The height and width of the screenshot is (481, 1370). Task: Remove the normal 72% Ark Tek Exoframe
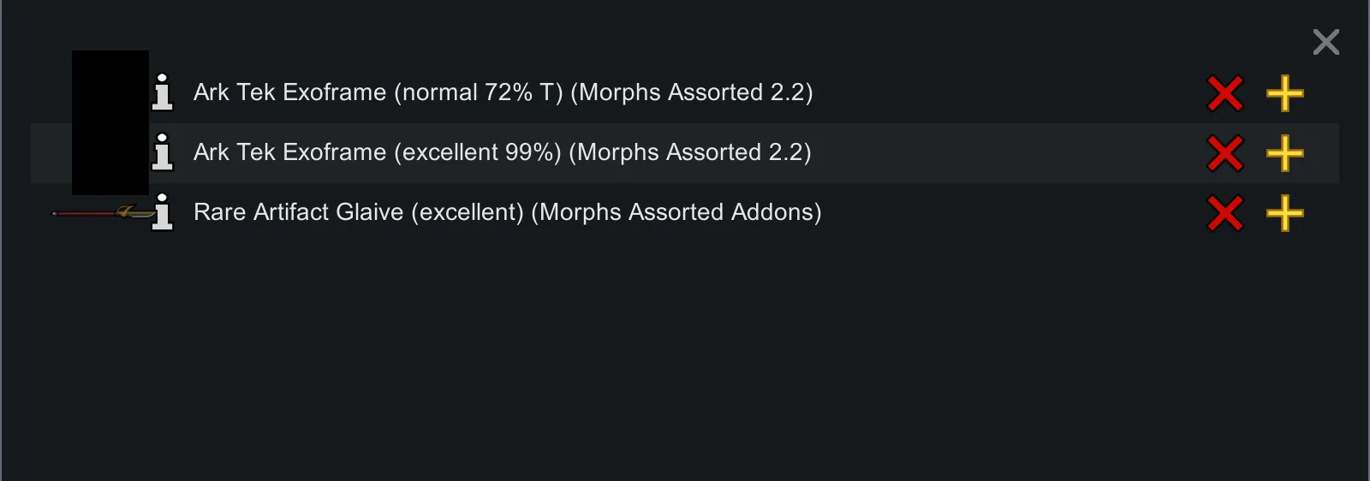pyautogui.click(x=1225, y=93)
